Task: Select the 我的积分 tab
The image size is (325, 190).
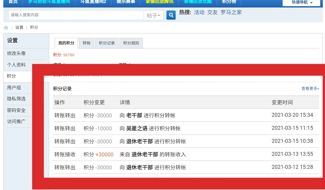Action: pyautogui.click(x=66, y=43)
